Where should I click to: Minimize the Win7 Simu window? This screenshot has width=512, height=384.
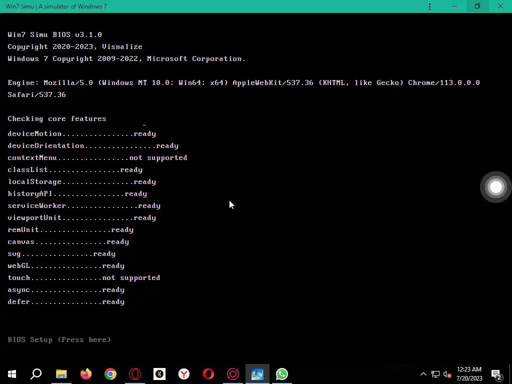(454, 6)
